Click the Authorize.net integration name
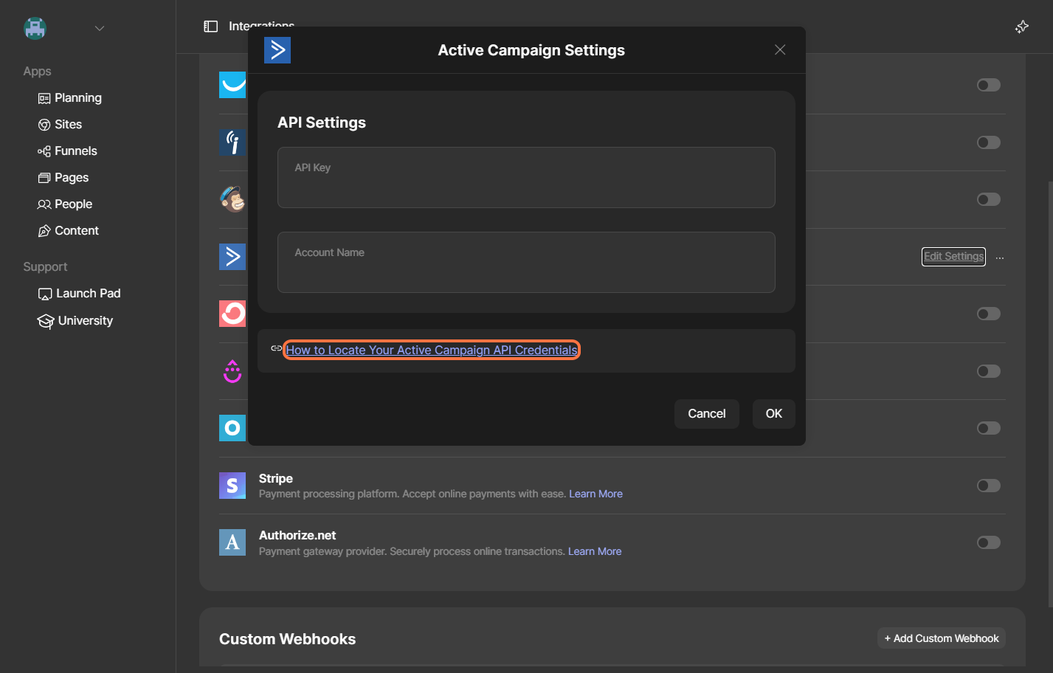Image resolution: width=1053 pixels, height=673 pixels. click(x=297, y=535)
